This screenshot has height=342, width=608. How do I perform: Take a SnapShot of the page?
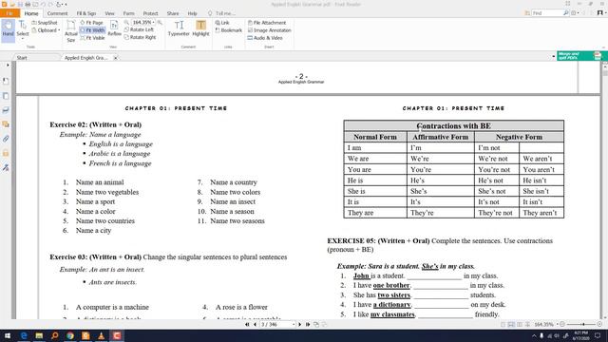pyautogui.click(x=45, y=23)
